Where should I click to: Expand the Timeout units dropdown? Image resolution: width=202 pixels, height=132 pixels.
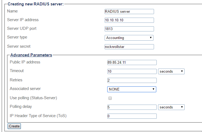pyautogui.click(x=171, y=71)
